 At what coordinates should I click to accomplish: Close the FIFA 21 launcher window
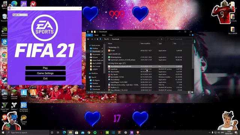click(x=80, y=8)
